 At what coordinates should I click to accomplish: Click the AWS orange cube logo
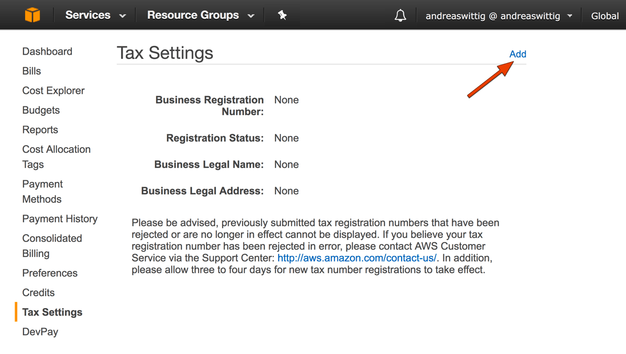(32, 15)
